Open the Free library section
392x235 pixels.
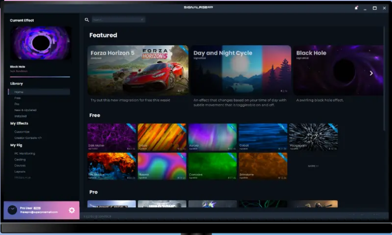click(18, 98)
